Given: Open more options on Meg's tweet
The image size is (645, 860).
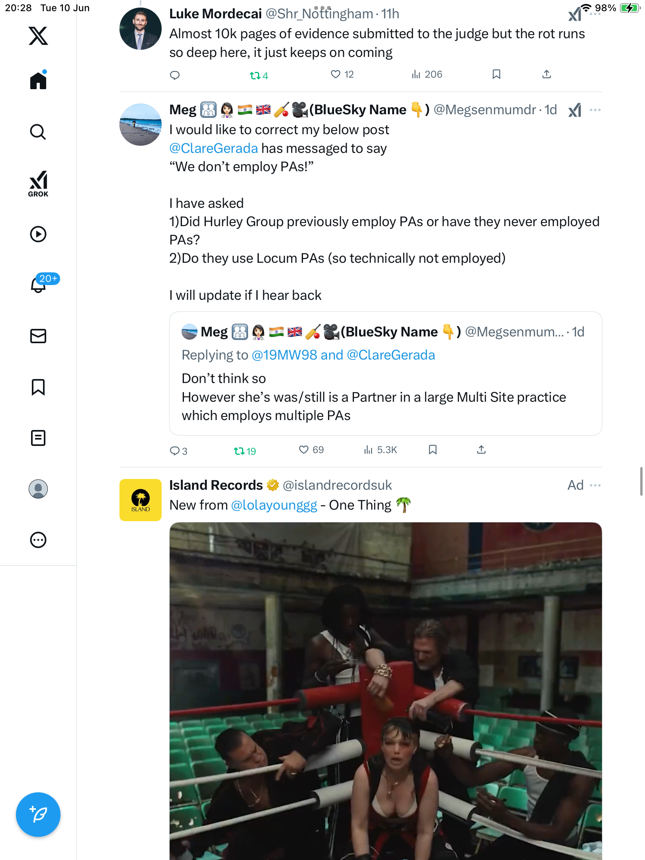Looking at the screenshot, I should point(595,110).
